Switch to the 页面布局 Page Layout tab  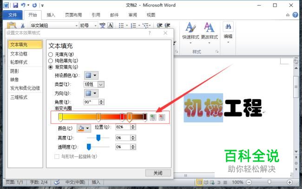[x=73, y=15]
